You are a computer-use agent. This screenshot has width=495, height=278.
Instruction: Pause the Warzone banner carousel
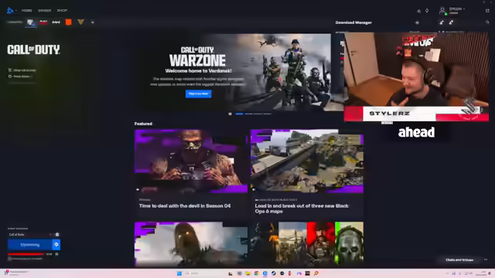[230, 114]
